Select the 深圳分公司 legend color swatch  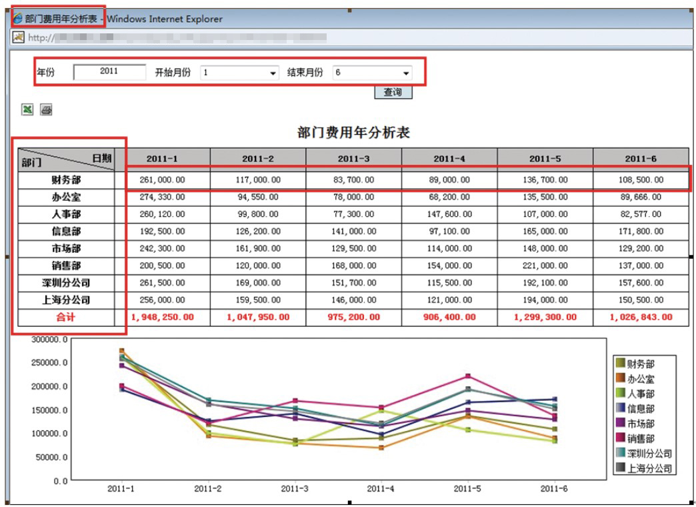pyautogui.click(x=620, y=453)
